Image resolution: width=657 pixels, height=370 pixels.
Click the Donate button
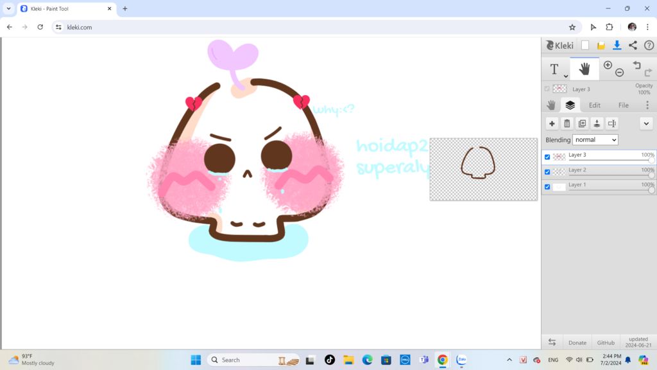pyautogui.click(x=577, y=342)
